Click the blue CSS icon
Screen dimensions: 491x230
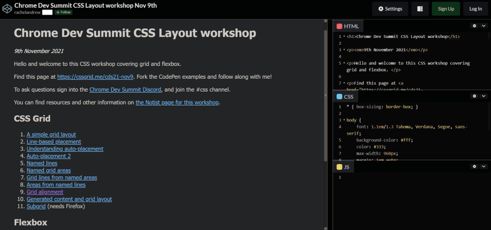pos(339,97)
